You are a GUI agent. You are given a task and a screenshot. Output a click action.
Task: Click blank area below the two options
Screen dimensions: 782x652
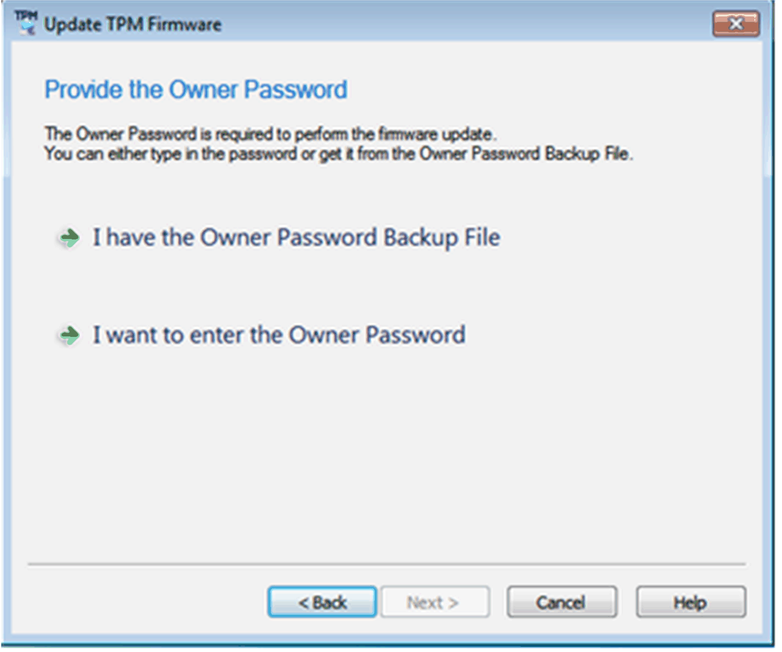(x=386, y=451)
